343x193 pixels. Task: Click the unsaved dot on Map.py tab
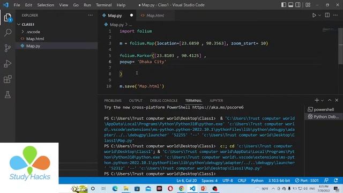pyautogui.click(x=131, y=16)
